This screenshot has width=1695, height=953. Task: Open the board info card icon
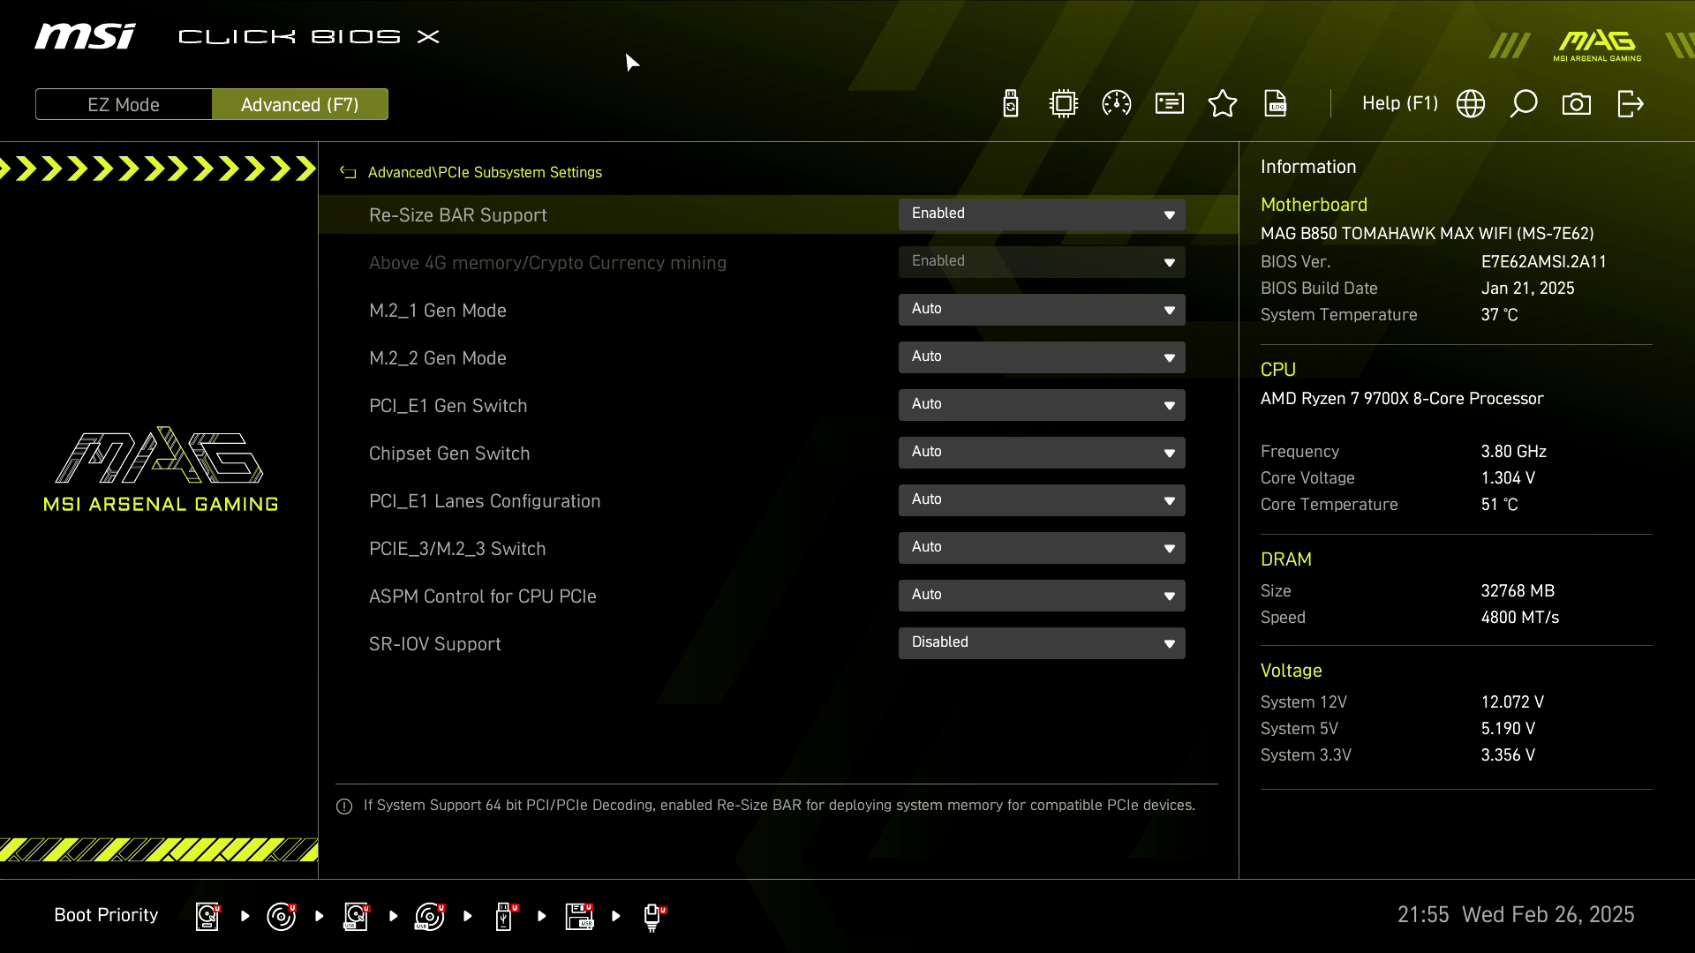pyautogui.click(x=1170, y=104)
